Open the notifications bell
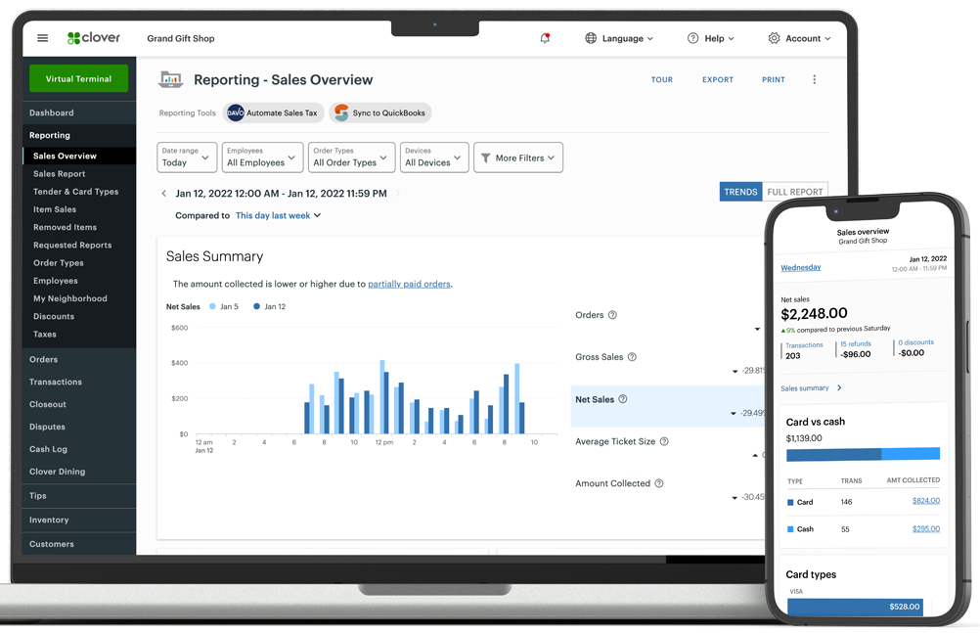The width and height of the screenshot is (980, 633). pyautogui.click(x=545, y=38)
